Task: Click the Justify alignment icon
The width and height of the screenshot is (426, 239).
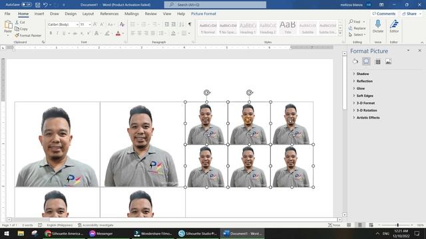Action: 153,33
